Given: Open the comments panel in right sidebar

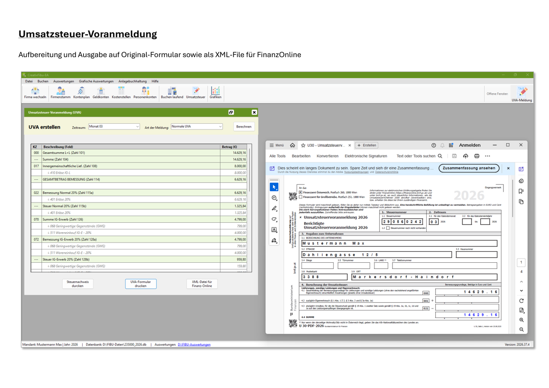Looking at the screenshot, I should click(521, 181).
